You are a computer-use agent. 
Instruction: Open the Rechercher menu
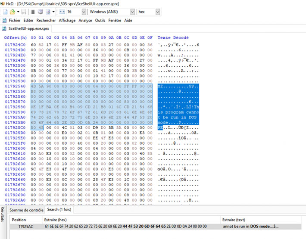46,20
